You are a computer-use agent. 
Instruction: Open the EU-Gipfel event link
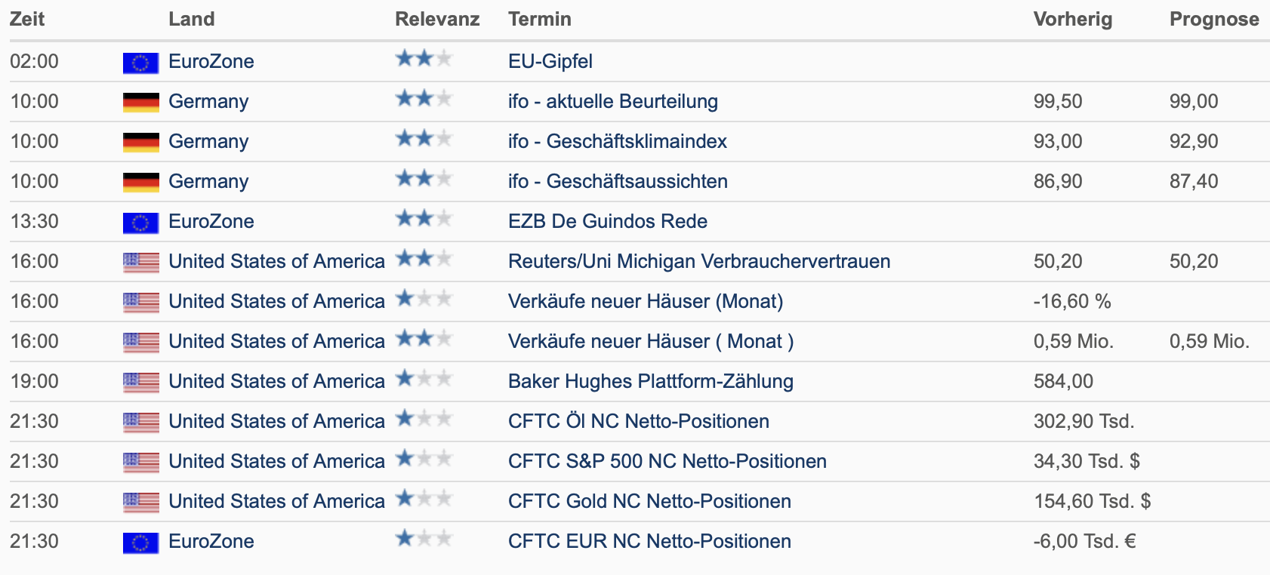tap(550, 61)
